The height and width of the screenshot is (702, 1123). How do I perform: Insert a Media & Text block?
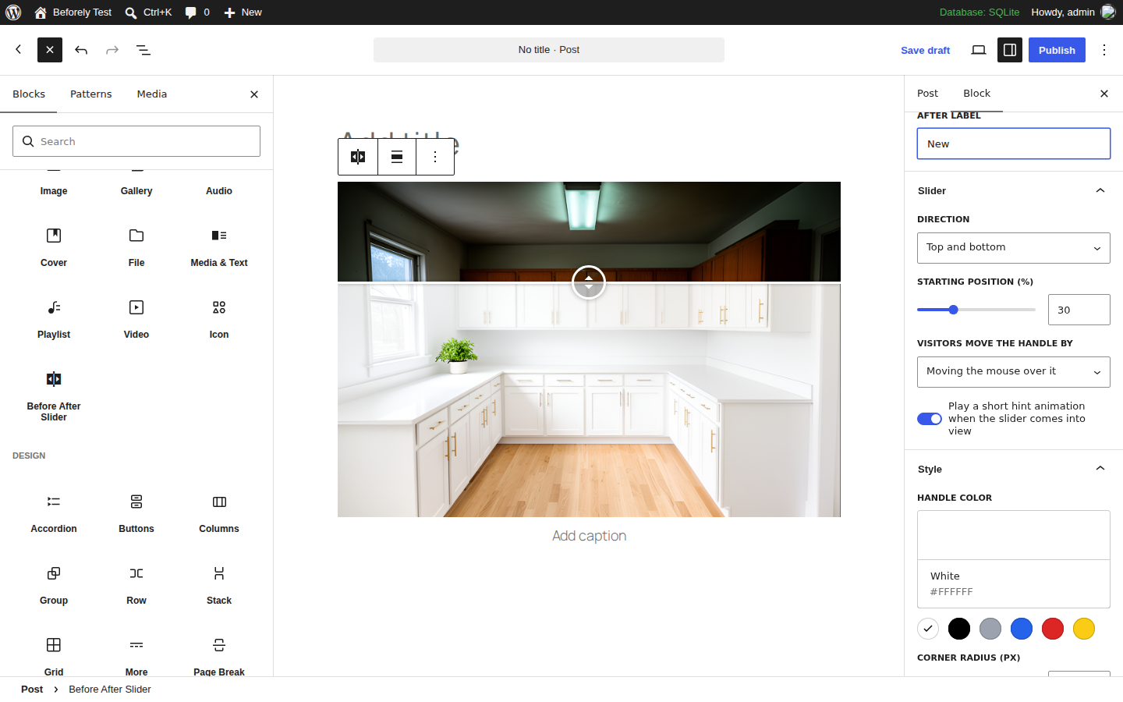click(x=219, y=246)
